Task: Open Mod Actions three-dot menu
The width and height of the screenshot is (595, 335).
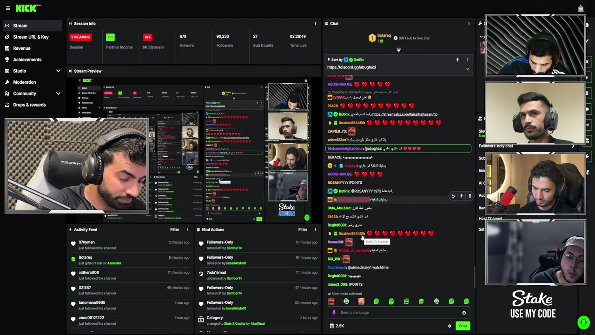Action: click(315, 230)
